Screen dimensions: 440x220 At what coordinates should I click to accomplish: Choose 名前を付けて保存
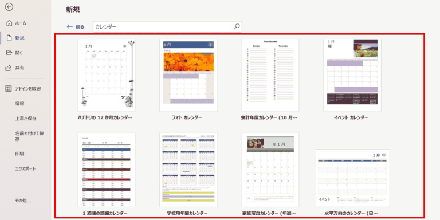[x=29, y=136]
